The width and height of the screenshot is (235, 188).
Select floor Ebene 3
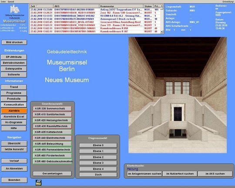[x=98, y=163]
